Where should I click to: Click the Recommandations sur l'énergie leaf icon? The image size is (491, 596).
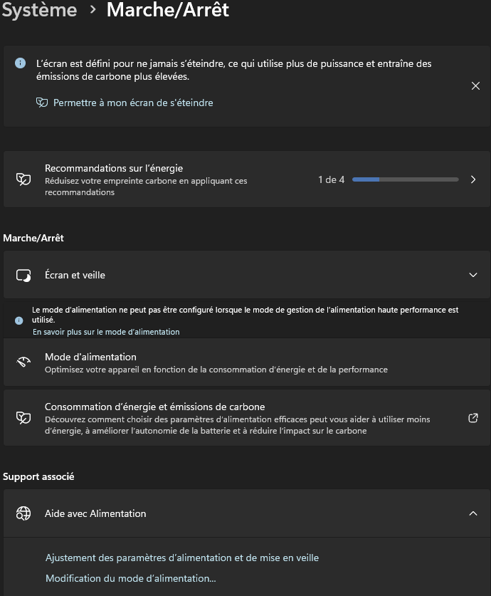pyautogui.click(x=23, y=179)
